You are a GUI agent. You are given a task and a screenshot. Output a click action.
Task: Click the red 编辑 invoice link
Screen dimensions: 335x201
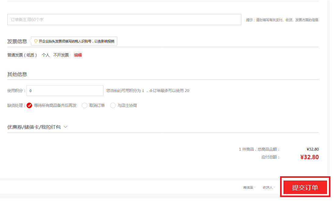pyautogui.click(x=78, y=55)
